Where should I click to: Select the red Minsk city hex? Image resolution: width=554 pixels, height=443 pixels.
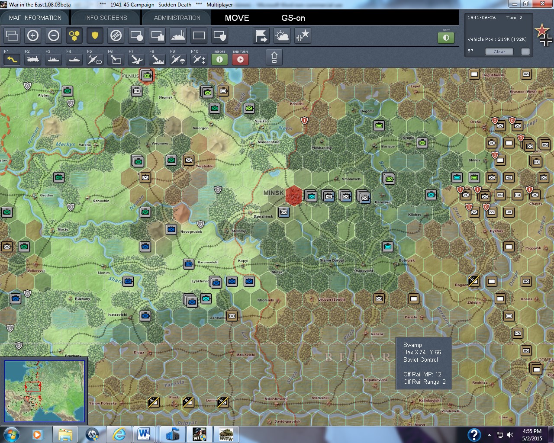point(294,196)
